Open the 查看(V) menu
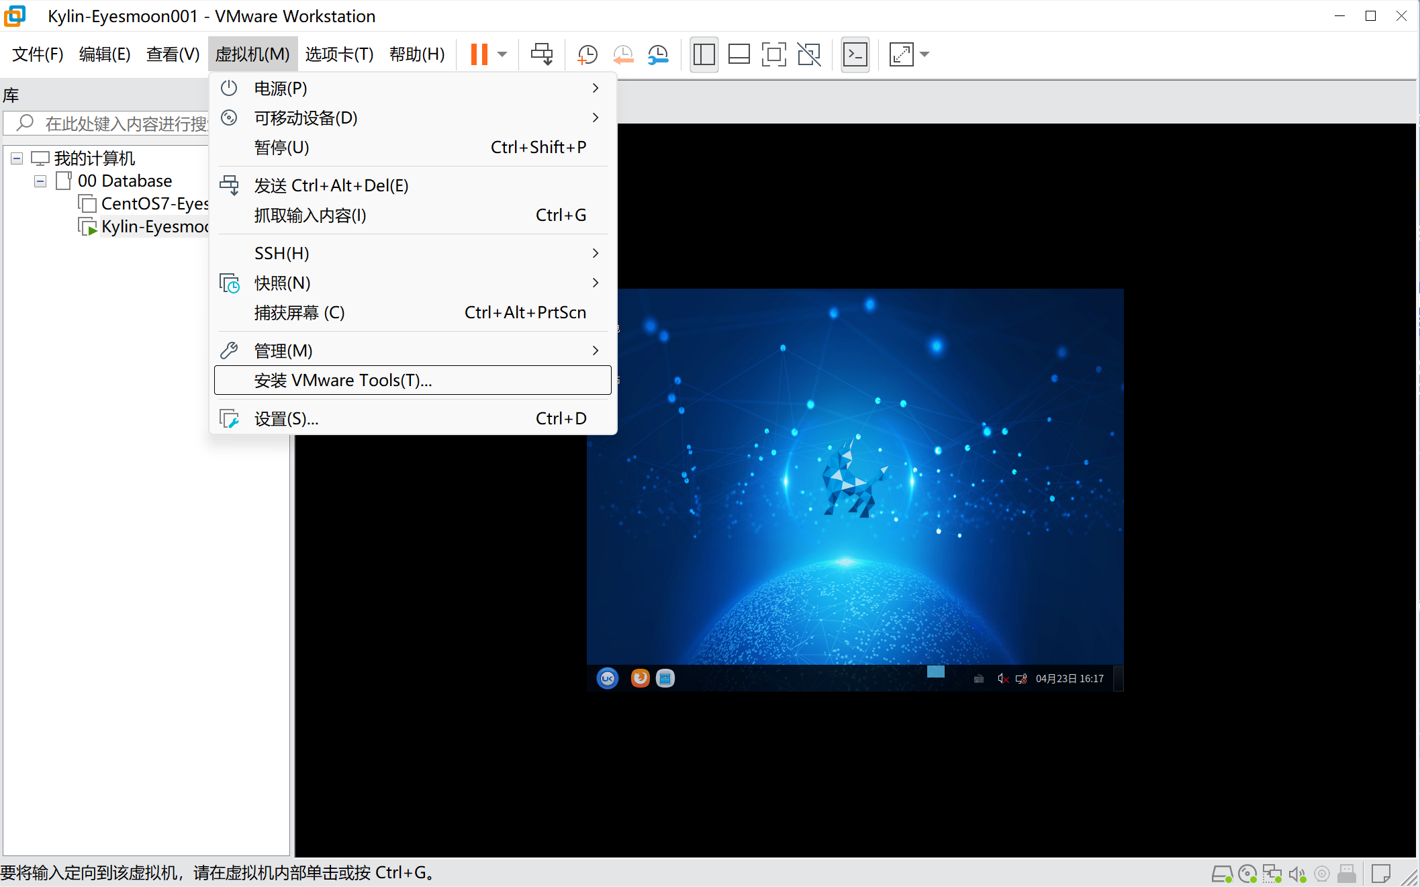Image resolution: width=1420 pixels, height=887 pixels. [173, 54]
